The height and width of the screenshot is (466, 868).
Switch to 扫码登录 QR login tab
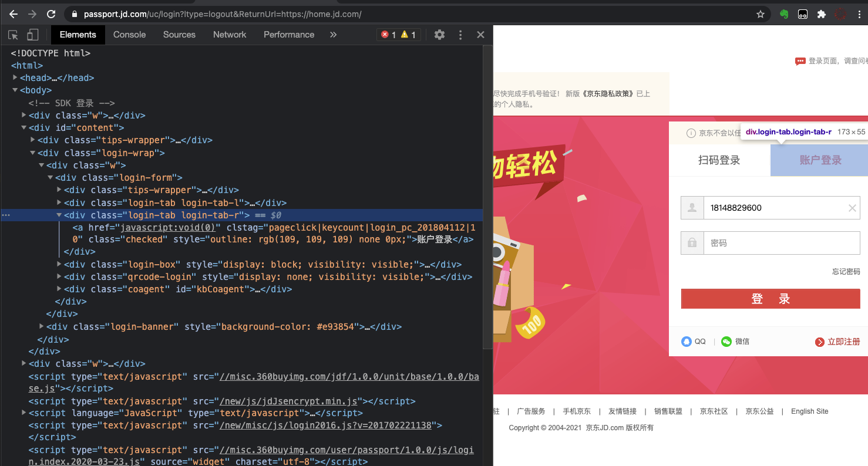coord(719,160)
